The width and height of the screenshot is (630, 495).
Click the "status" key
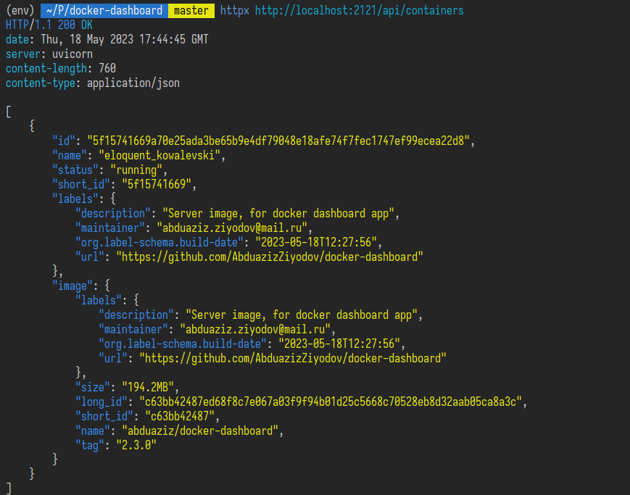[75, 170]
